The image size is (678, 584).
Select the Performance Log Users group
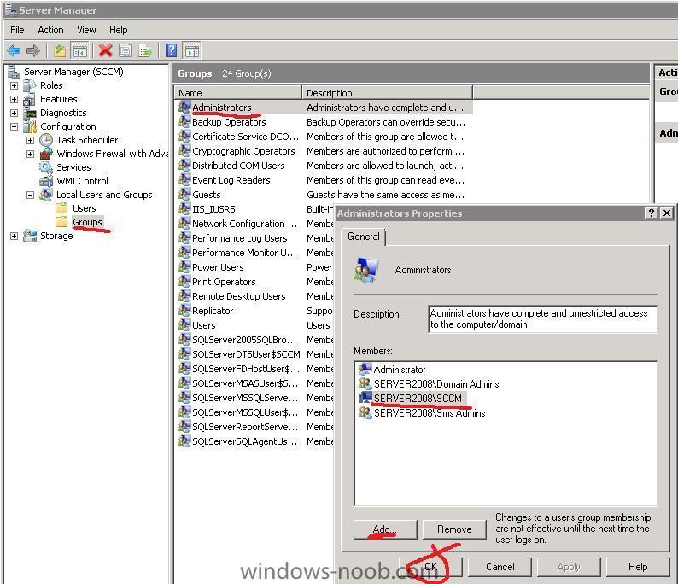[240, 238]
